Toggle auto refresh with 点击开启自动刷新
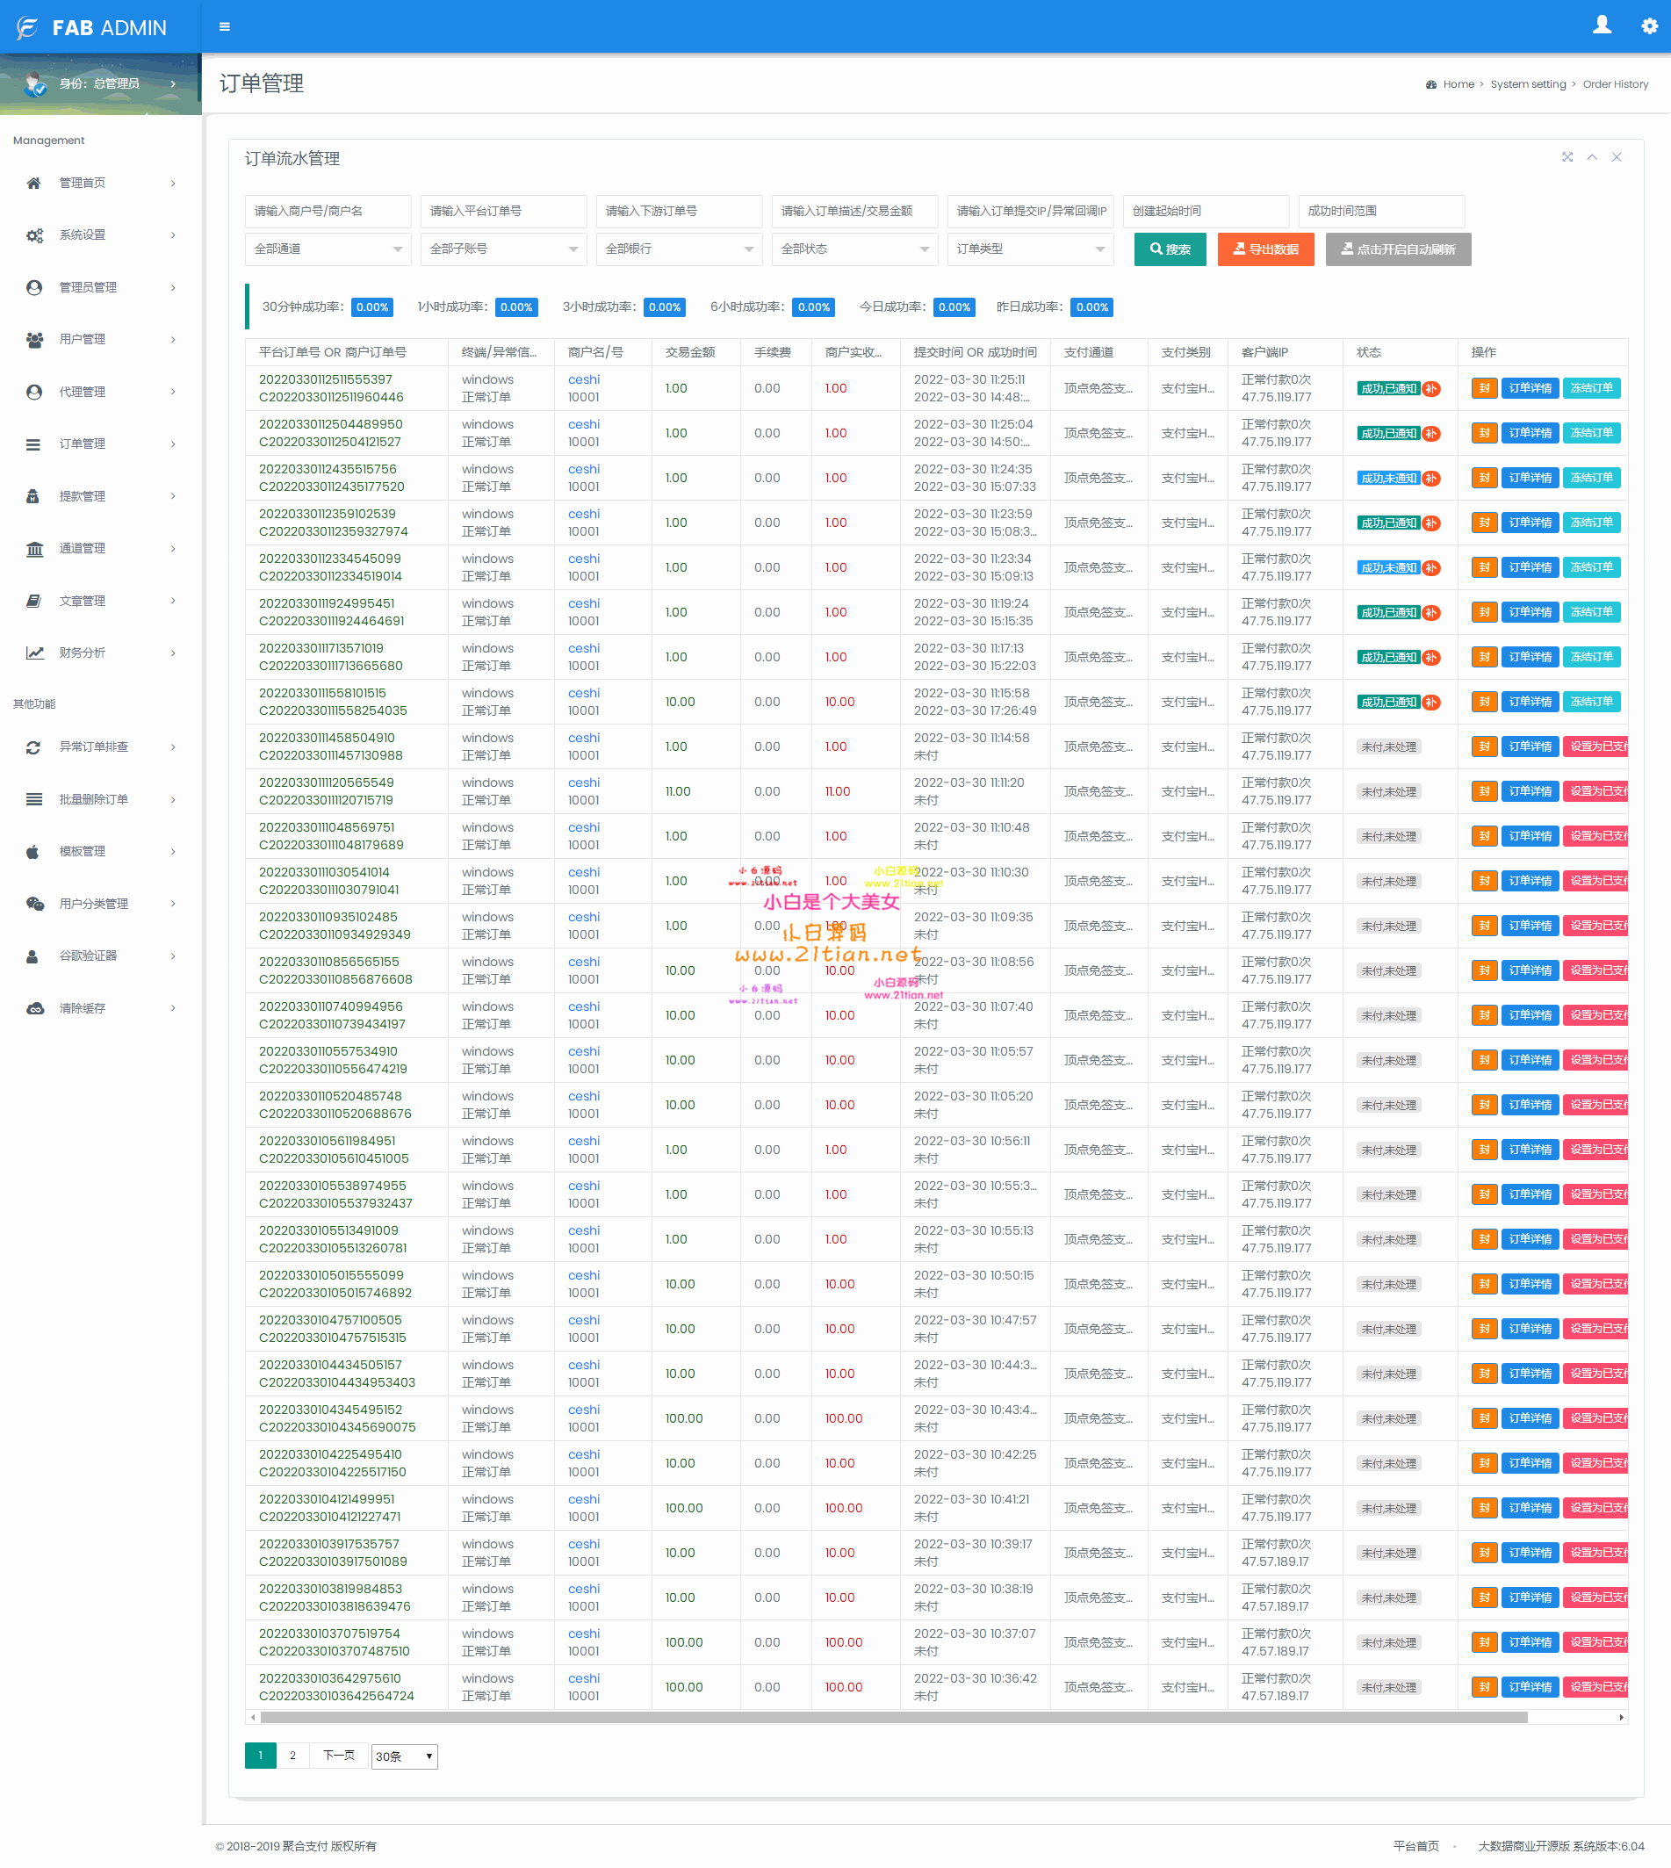This screenshot has height=1868, width=1671. pyautogui.click(x=1397, y=249)
